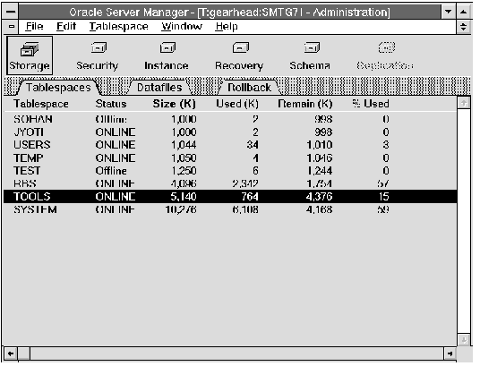Click the % Used column header

pyautogui.click(x=371, y=104)
